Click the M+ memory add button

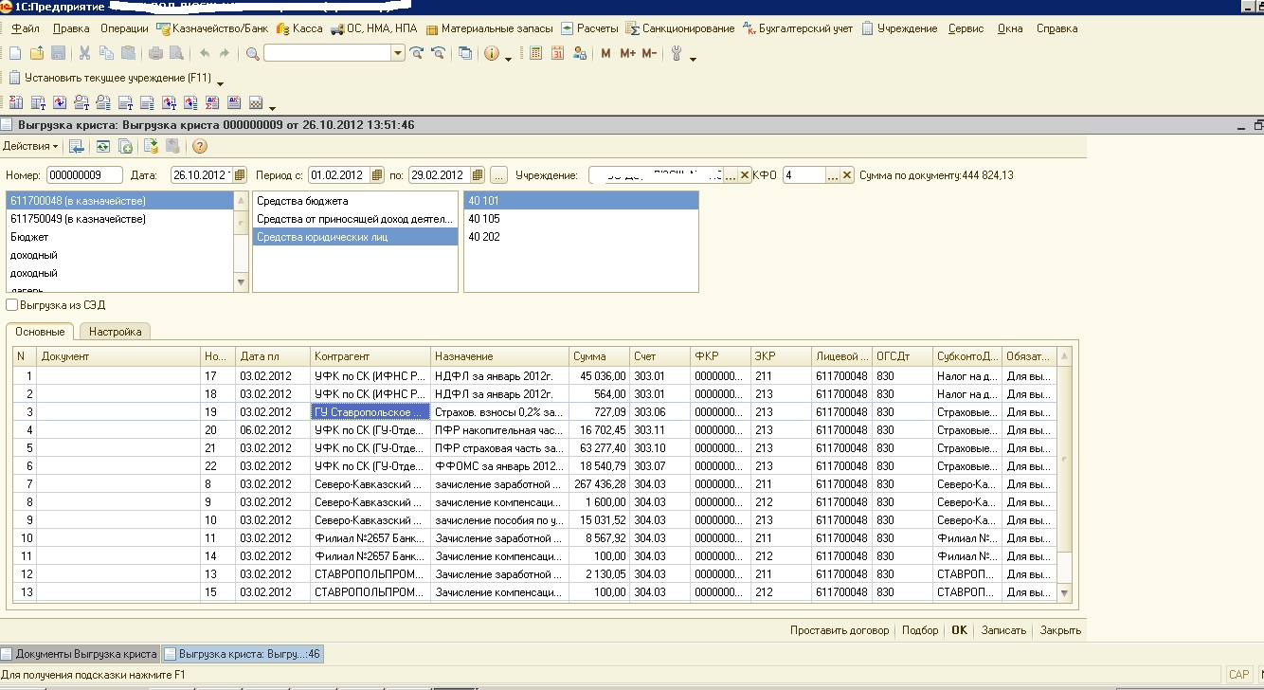(x=627, y=53)
